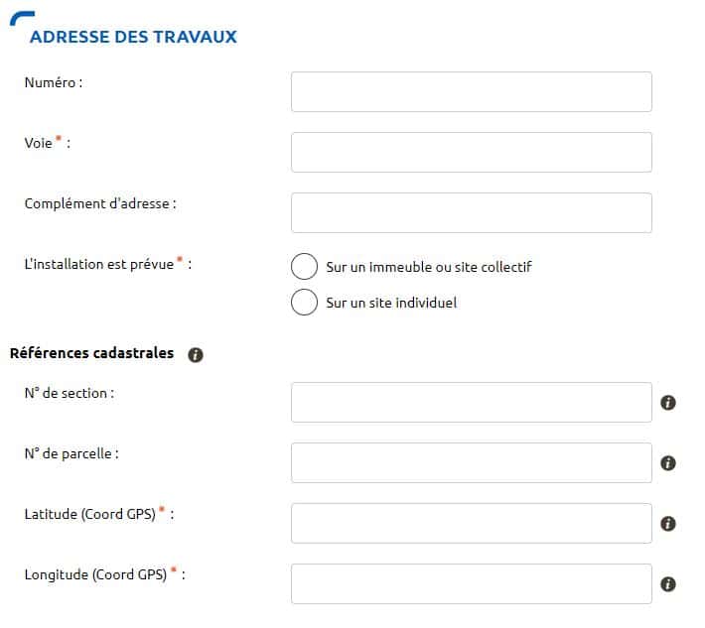Select "Sur un immeuble ou site collectif" radio button
The width and height of the screenshot is (705, 628).
(x=304, y=267)
